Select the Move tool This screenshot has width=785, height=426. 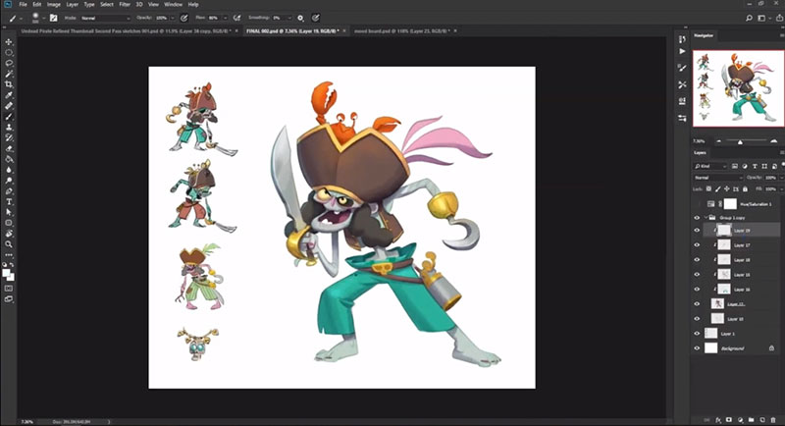click(9, 41)
